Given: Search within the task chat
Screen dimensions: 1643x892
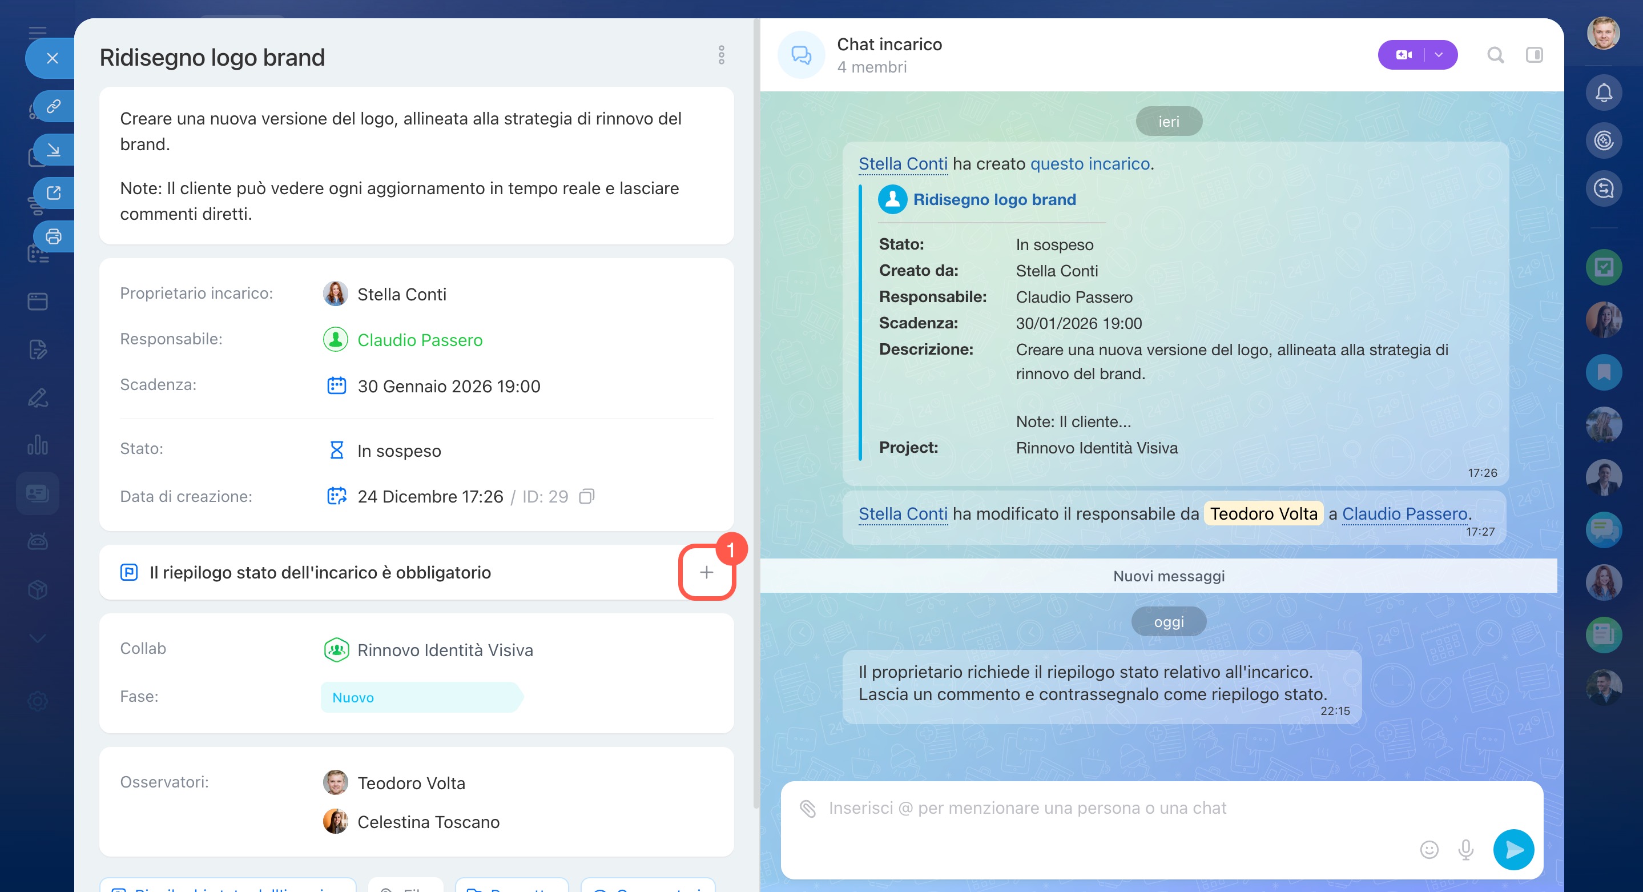Looking at the screenshot, I should point(1495,55).
